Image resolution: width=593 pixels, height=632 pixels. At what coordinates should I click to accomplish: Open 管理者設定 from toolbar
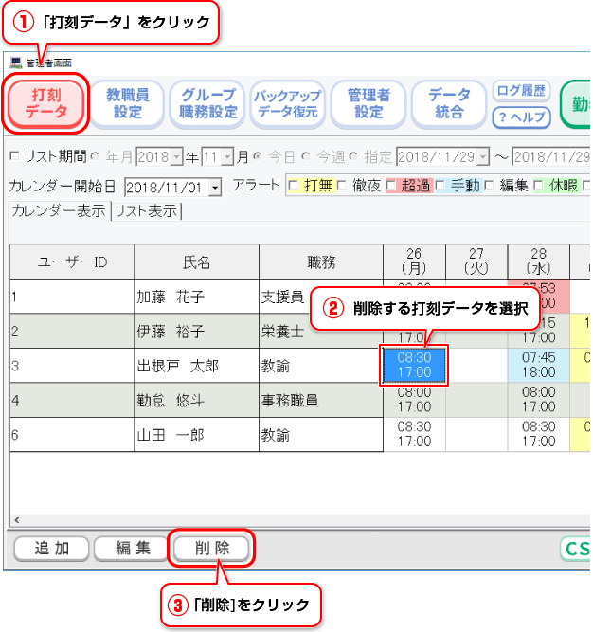[x=368, y=103]
